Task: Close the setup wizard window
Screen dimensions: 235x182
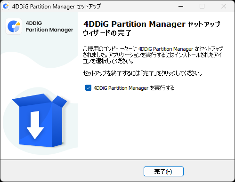Action: point(224,7)
